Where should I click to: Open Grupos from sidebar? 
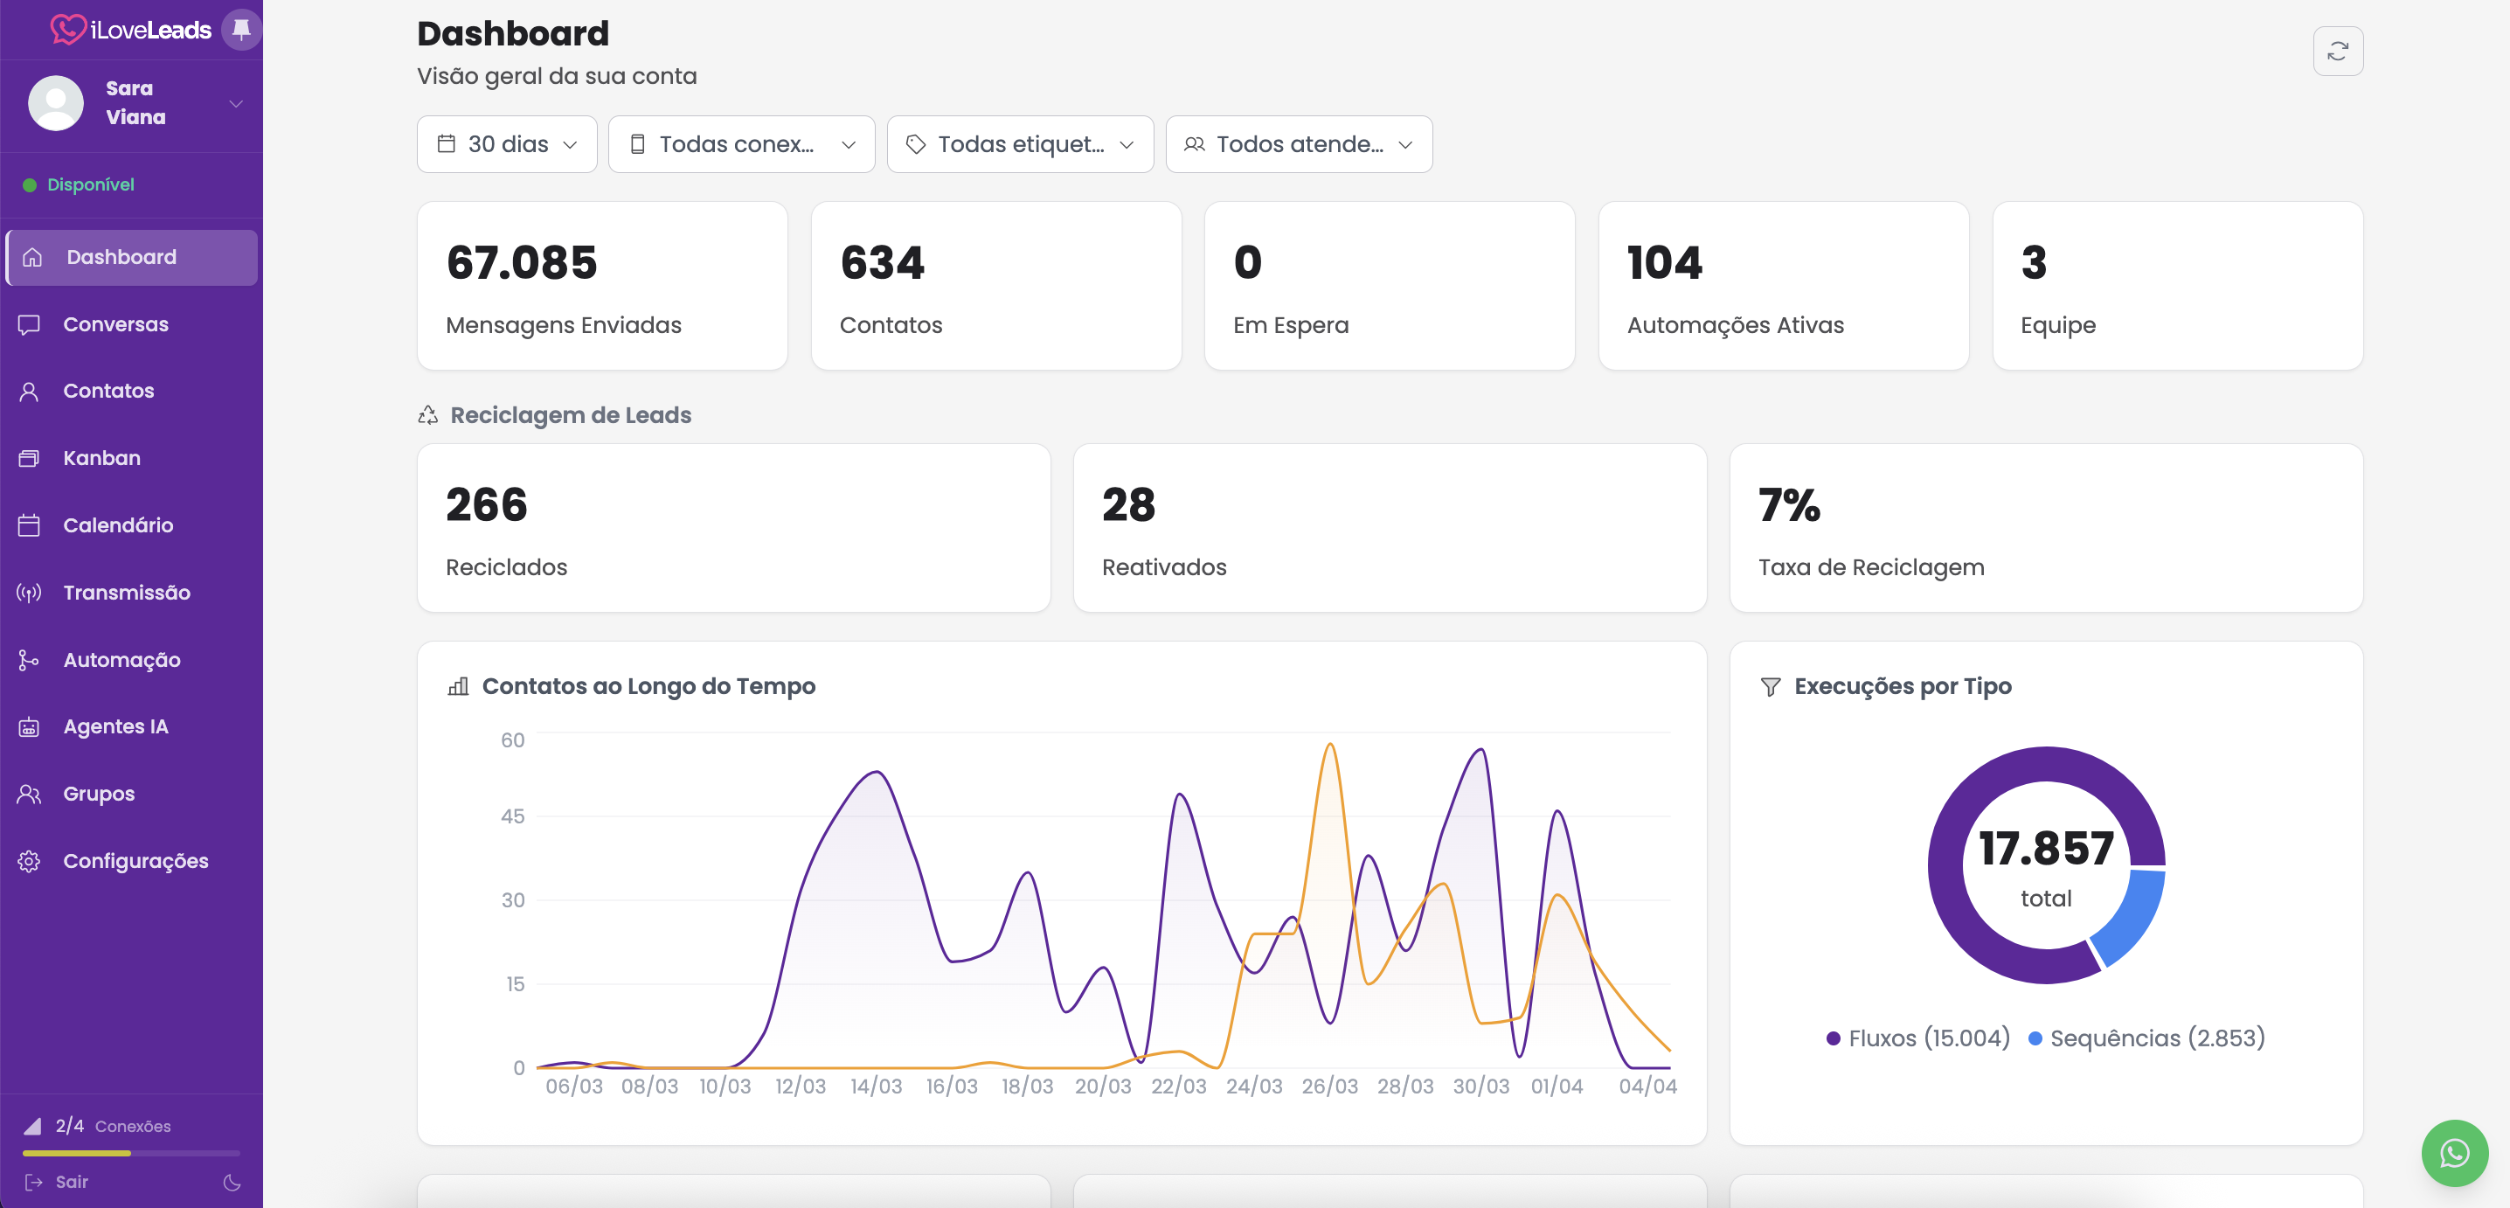132,794
